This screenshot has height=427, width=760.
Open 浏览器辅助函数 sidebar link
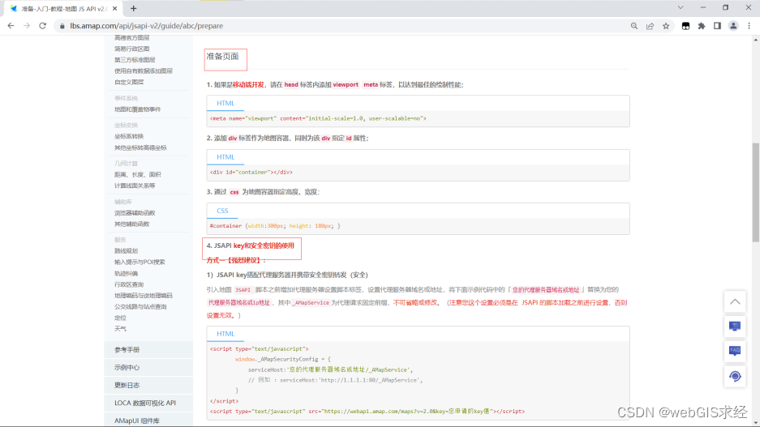click(x=135, y=213)
